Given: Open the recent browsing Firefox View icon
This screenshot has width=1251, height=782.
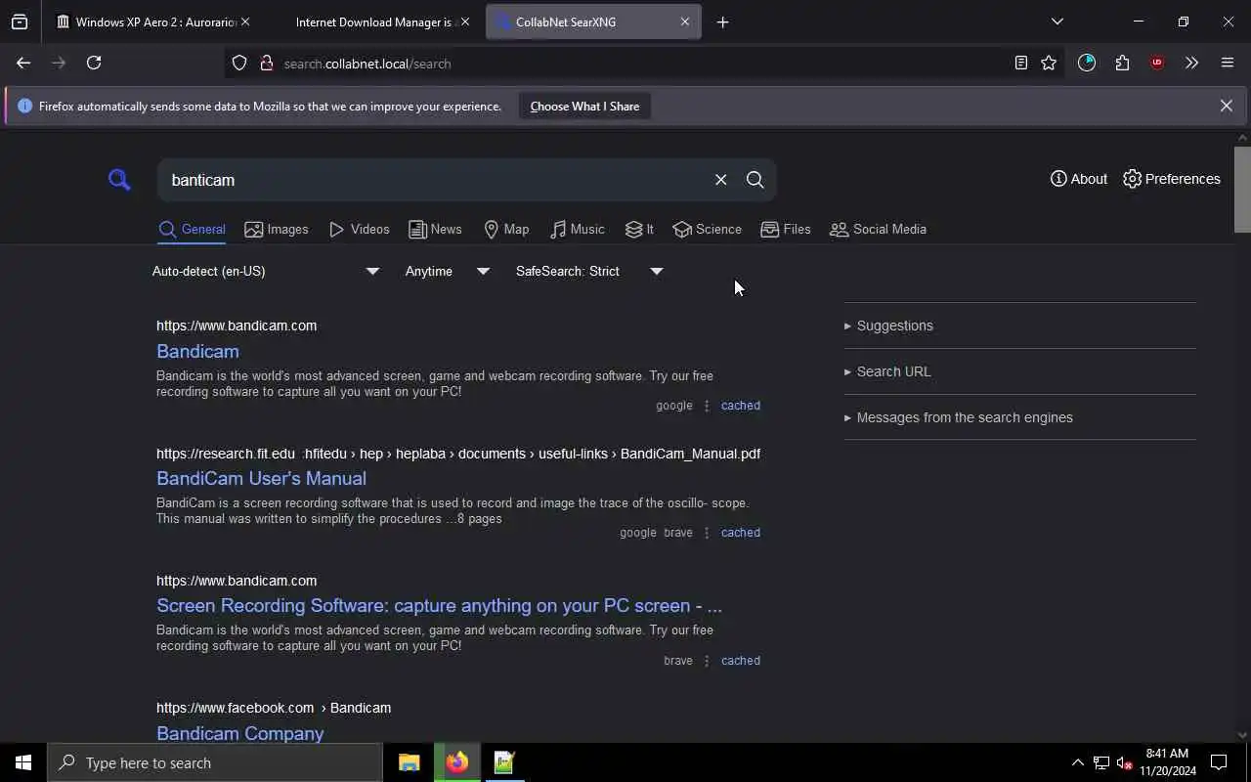Looking at the screenshot, I should point(20,22).
